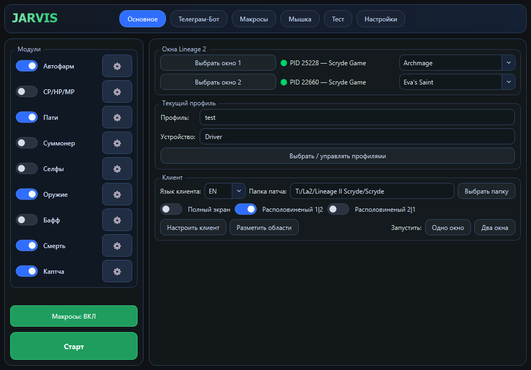
Task: Go to the Макросы tab
Action: pyautogui.click(x=254, y=19)
